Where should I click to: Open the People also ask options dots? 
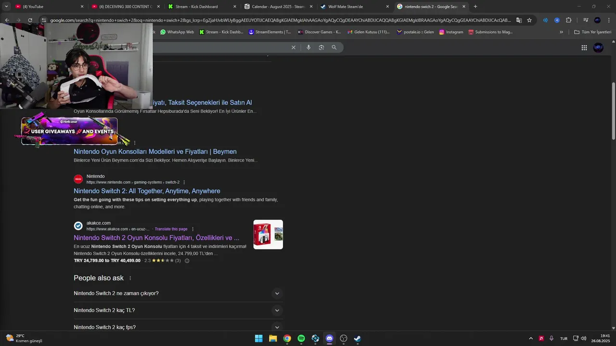[x=130, y=278]
